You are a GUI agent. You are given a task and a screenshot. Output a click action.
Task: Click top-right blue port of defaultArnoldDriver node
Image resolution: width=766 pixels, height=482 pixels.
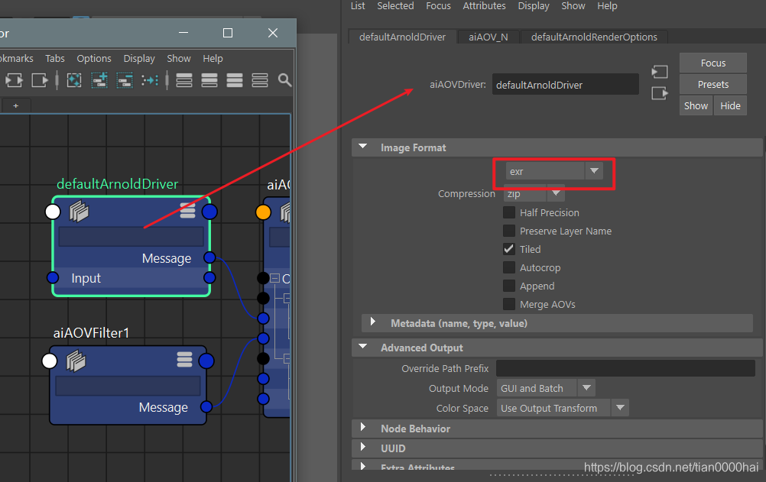point(209,212)
